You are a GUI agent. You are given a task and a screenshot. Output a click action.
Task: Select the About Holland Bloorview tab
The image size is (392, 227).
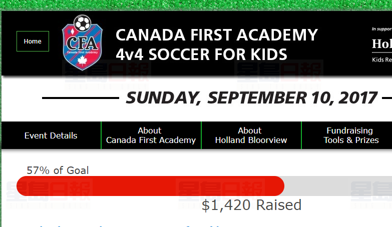click(251, 135)
